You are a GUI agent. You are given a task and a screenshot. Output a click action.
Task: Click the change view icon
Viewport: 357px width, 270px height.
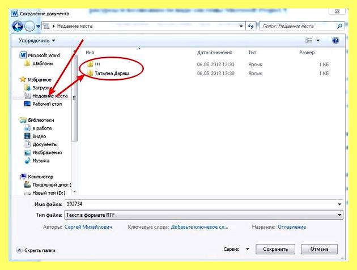pyautogui.click(x=308, y=41)
